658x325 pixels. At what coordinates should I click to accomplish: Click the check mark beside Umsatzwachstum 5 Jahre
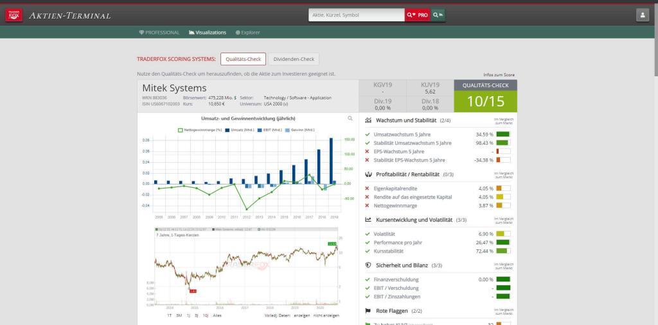[x=368, y=135]
